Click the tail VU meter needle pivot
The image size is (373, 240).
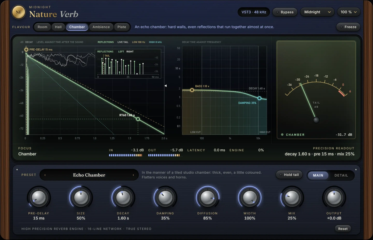[316, 120]
